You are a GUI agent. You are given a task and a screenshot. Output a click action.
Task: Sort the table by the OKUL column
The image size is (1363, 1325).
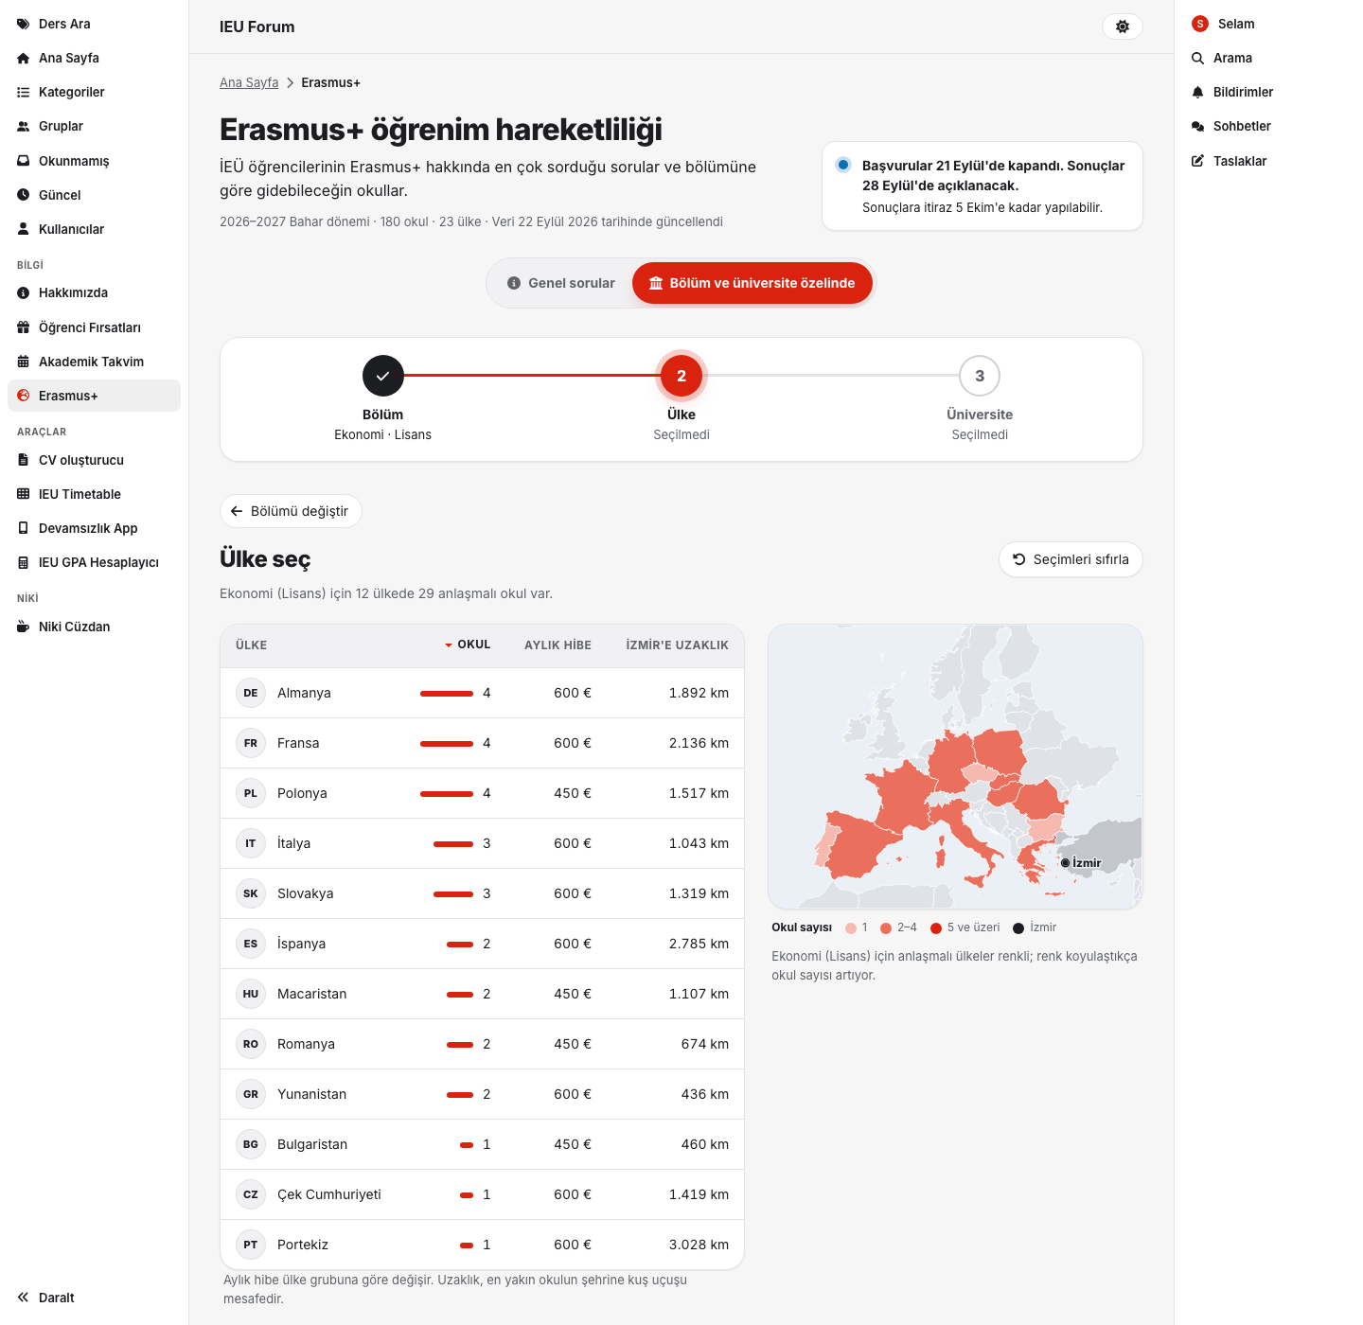tap(468, 645)
